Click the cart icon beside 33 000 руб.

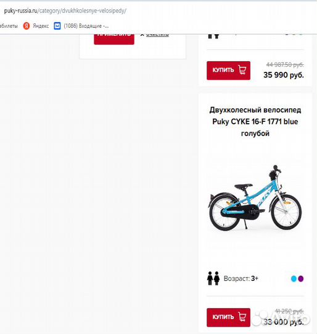point(242,317)
